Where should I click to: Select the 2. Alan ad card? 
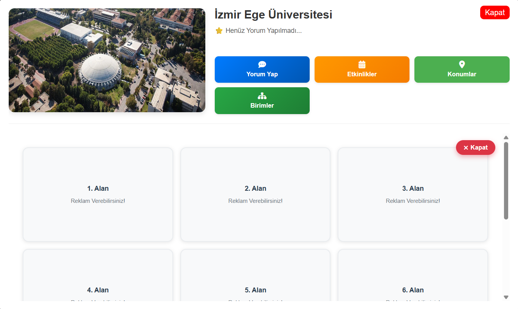(x=255, y=194)
